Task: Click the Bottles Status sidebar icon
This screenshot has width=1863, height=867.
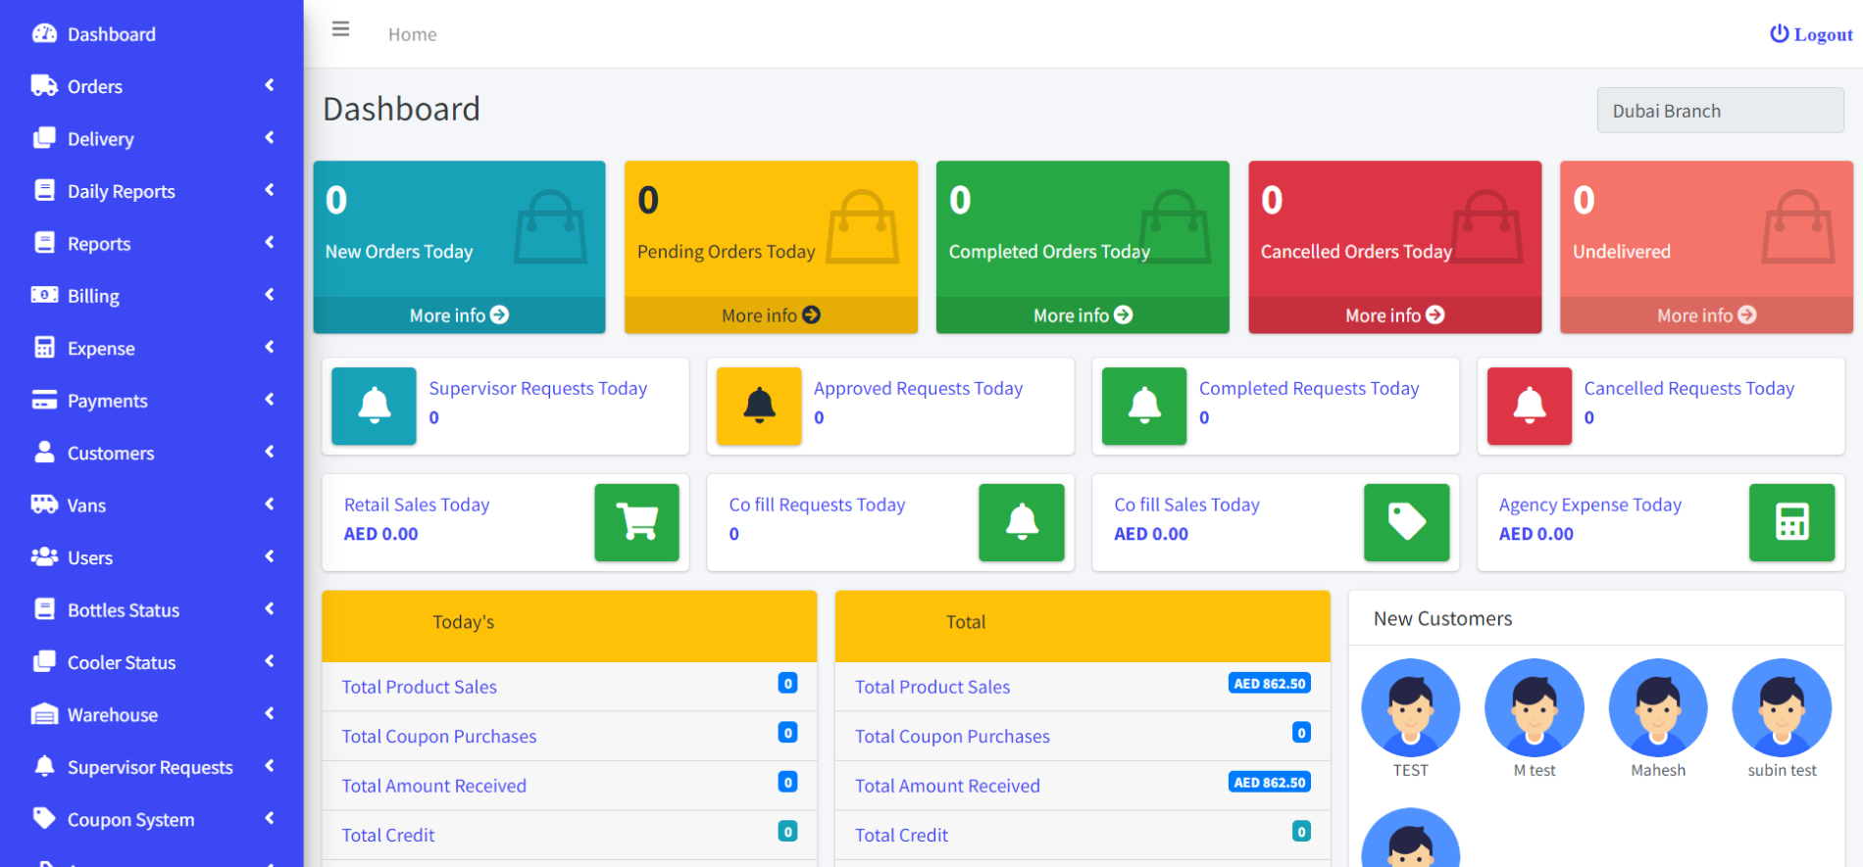Action: 44,608
